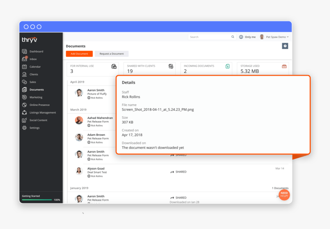The image size is (330, 229).
Task: Click the Social Content icon
Action: (x=25, y=120)
